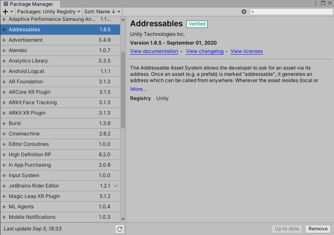Image resolution: width=334 pixels, height=235 pixels.
Task: Select the Mobile Notifications package
Action: click(60, 217)
